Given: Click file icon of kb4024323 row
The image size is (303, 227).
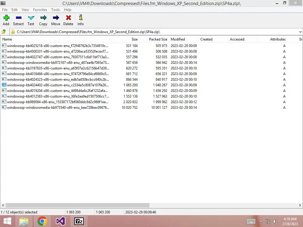Looking at the screenshot, I should pyautogui.click(x=4, y=79).
